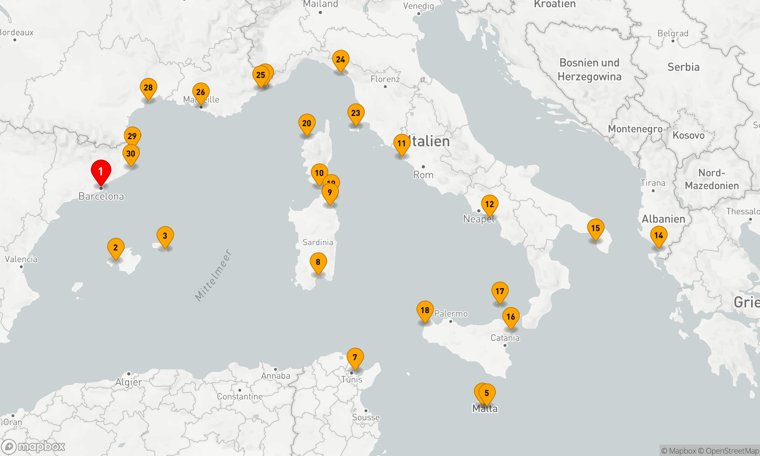Open marker 12 near Neapel
This screenshot has height=456, width=760.
coord(489,204)
